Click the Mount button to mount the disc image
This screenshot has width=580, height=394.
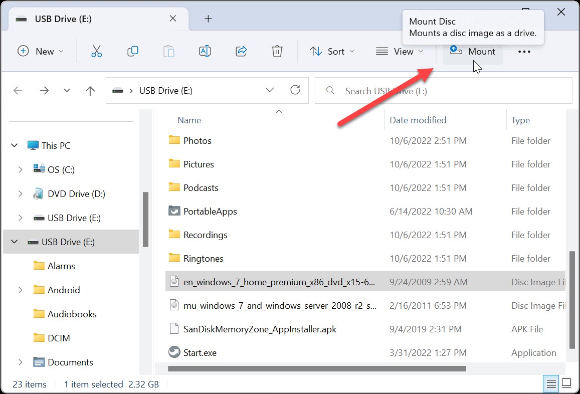472,51
